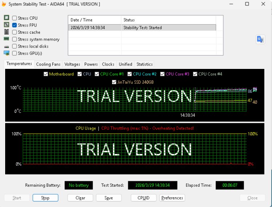Click the FPU icon beside Stress FPU
Viewport: 272px width, 207px height.
[x=6, y=25]
